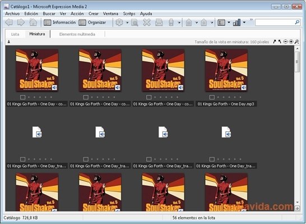Toggle label box under third One Day_tra... document icon
This screenshot has width=306, height=224.
pos(149,159)
